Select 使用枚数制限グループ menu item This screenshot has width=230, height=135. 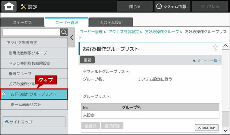pyautogui.click(x=34, y=53)
